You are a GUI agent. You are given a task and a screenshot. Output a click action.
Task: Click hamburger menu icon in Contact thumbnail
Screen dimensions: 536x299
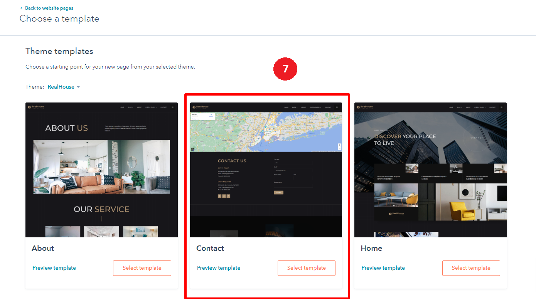pyautogui.click(x=337, y=107)
